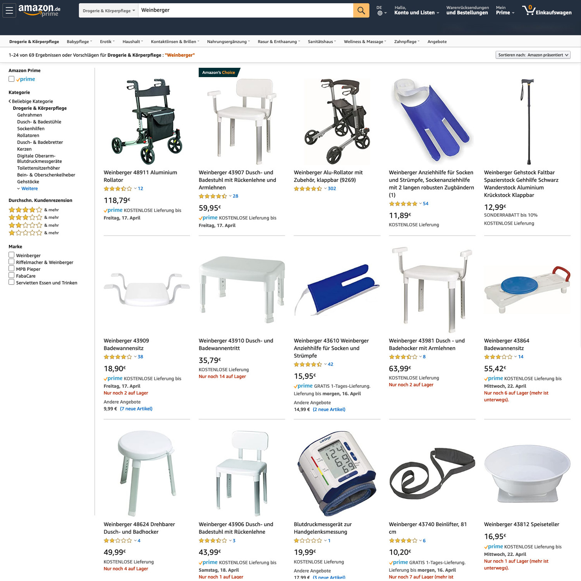Open the Zahnpflege menu
Image resolution: width=581 pixels, height=581 pixels.
click(x=407, y=41)
